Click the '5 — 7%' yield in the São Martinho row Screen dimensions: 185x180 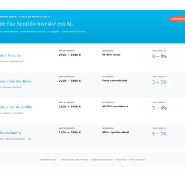(x=159, y=82)
